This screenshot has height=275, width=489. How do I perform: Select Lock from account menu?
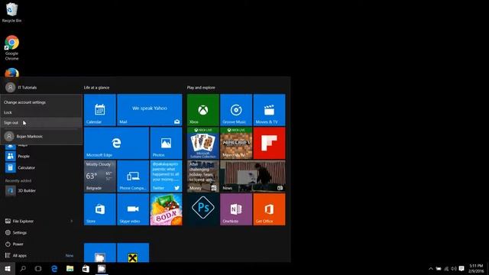pos(41,112)
